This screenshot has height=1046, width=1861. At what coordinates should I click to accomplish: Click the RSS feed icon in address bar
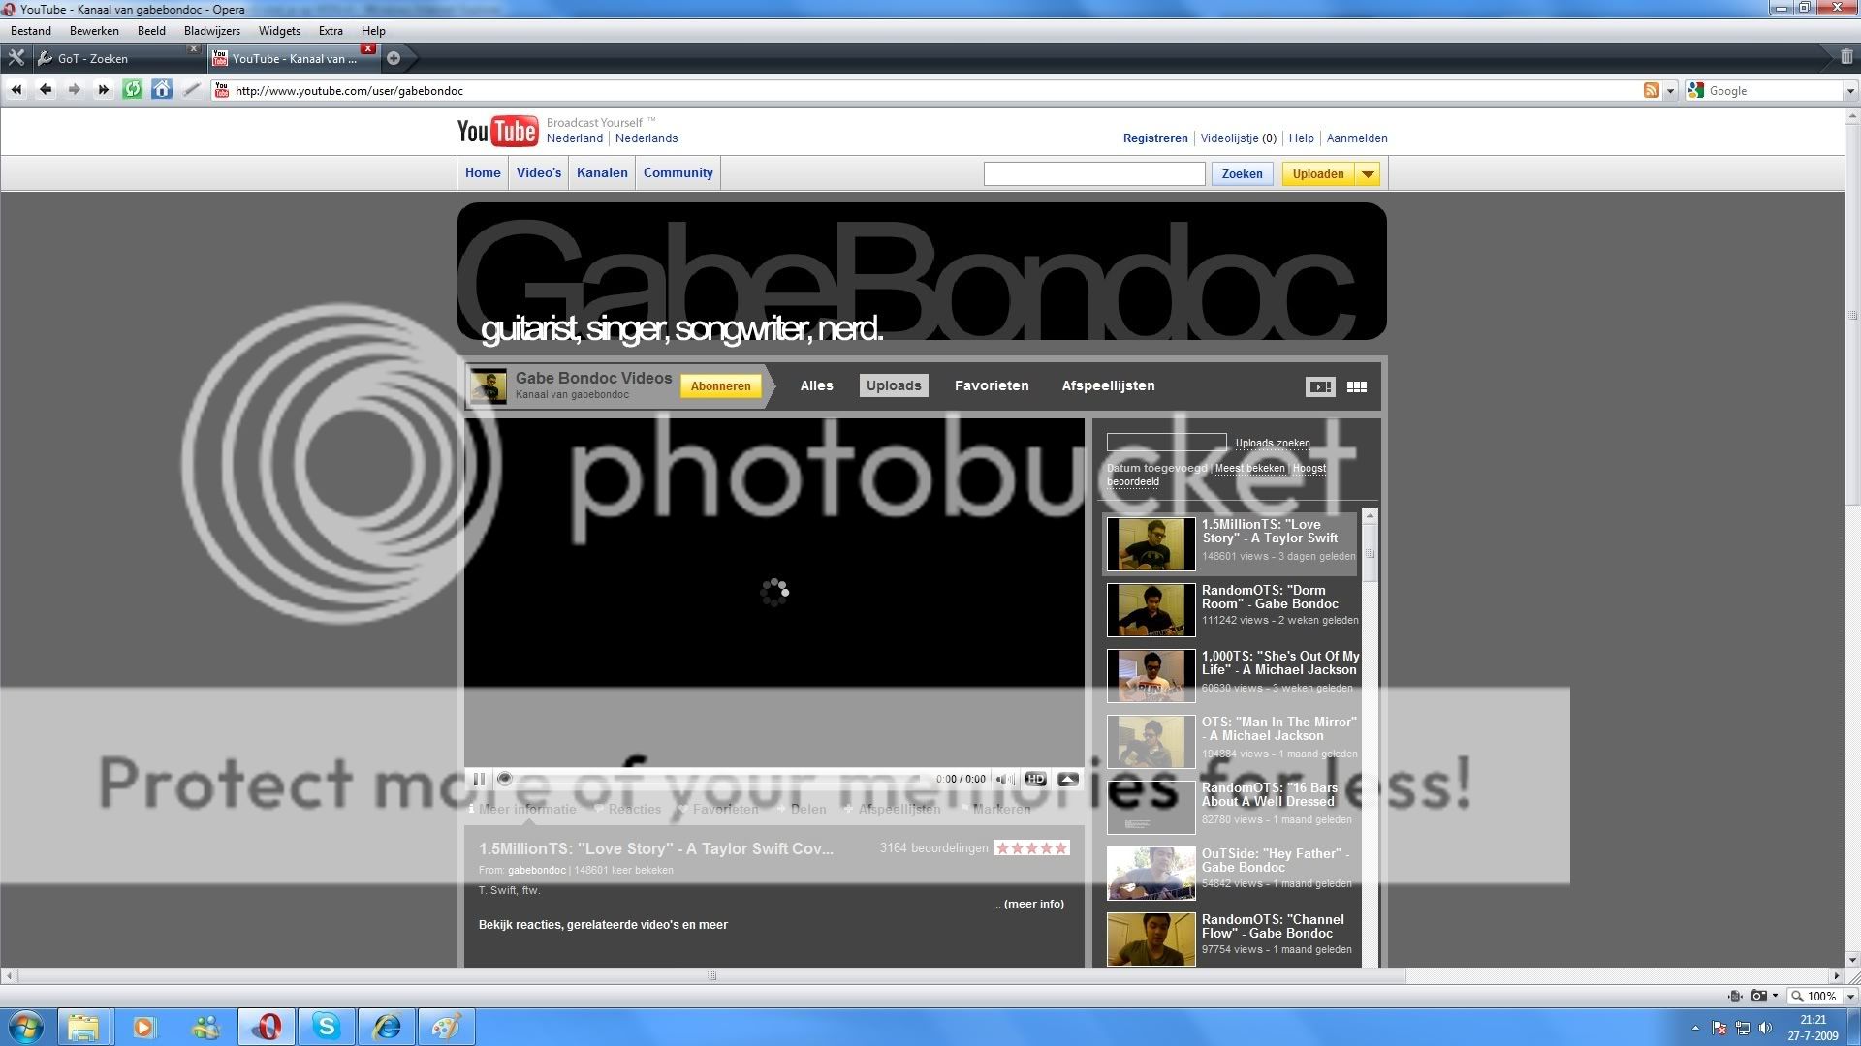tap(1652, 90)
